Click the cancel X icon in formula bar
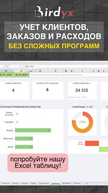 pos(11,66)
